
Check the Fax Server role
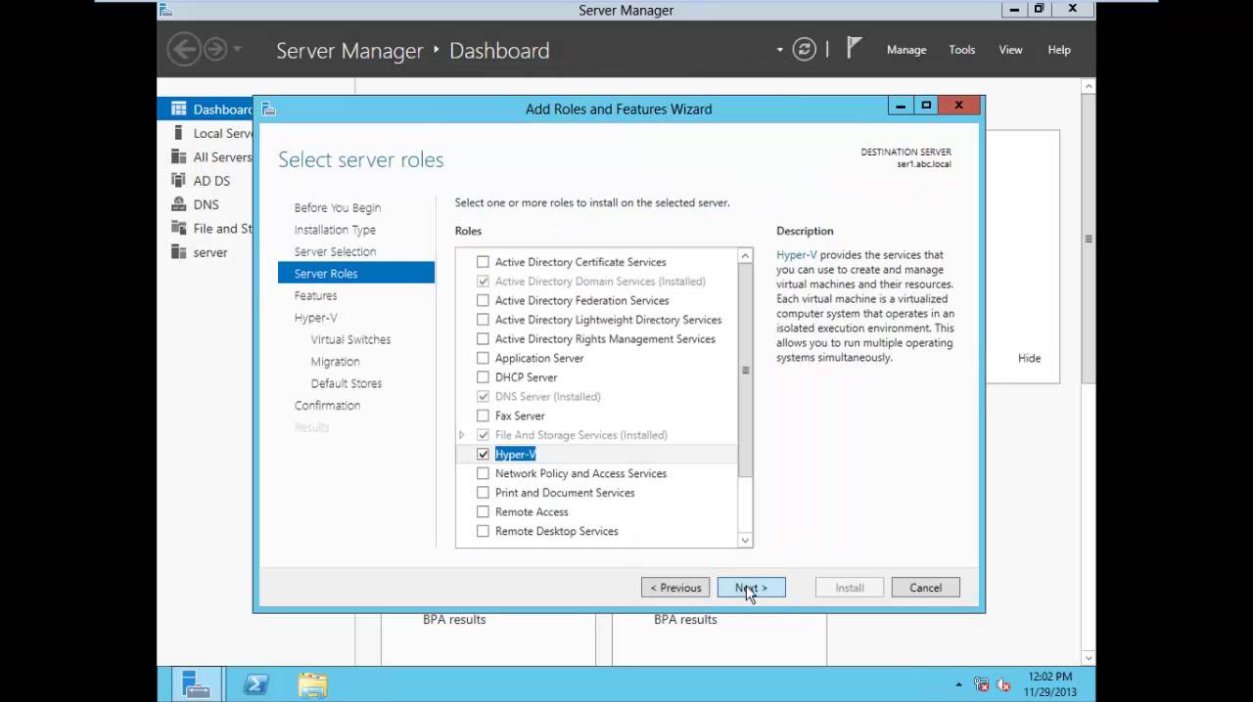[483, 416]
